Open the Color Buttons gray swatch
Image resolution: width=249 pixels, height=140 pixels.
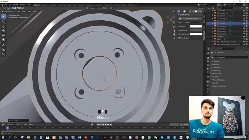tap(196, 30)
